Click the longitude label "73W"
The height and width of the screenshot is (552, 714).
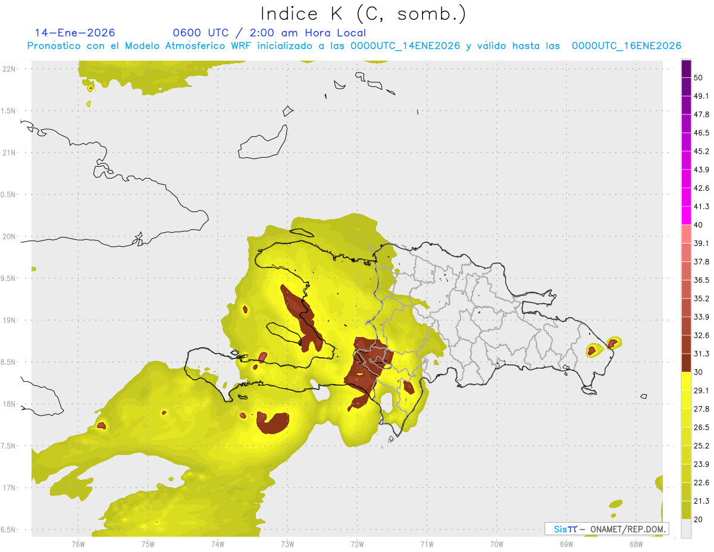coord(287,544)
